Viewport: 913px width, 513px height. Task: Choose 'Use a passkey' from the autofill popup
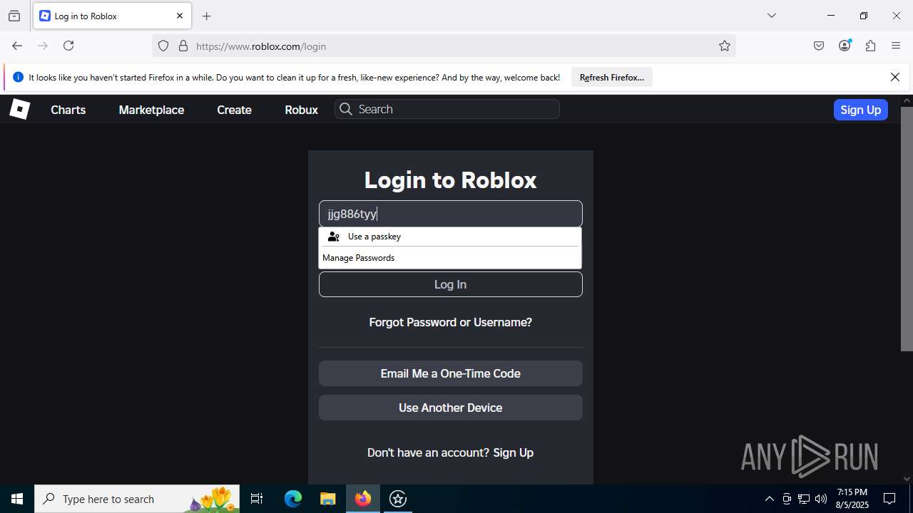450,237
